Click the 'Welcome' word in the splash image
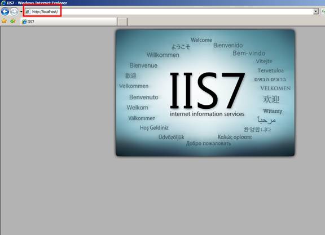Viewport: 325px width, 235px height. [201, 40]
